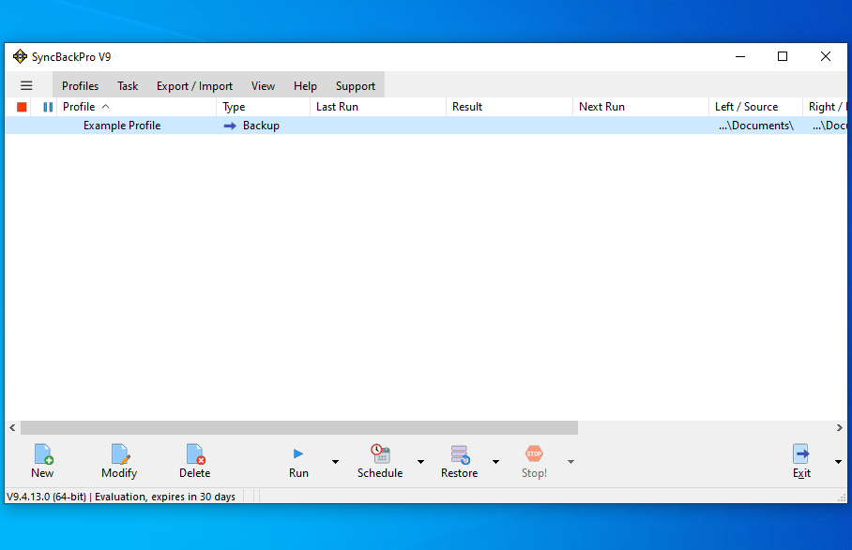Open the Help menu
The image size is (852, 550).
coord(305,85)
